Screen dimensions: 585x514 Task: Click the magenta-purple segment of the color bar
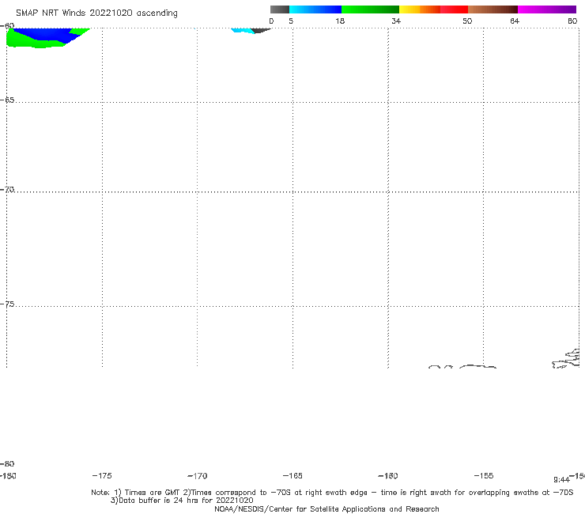click(x=547, y=9)
